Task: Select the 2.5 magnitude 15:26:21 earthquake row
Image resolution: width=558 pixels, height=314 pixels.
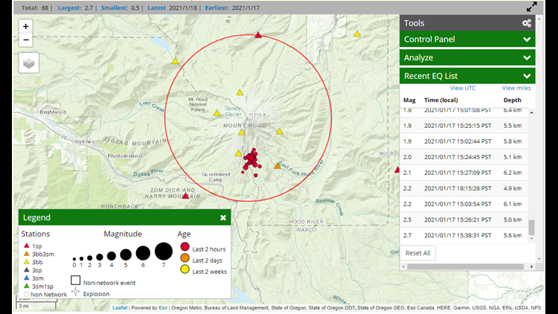Action: pyautogui.click(x=464, y=220)
